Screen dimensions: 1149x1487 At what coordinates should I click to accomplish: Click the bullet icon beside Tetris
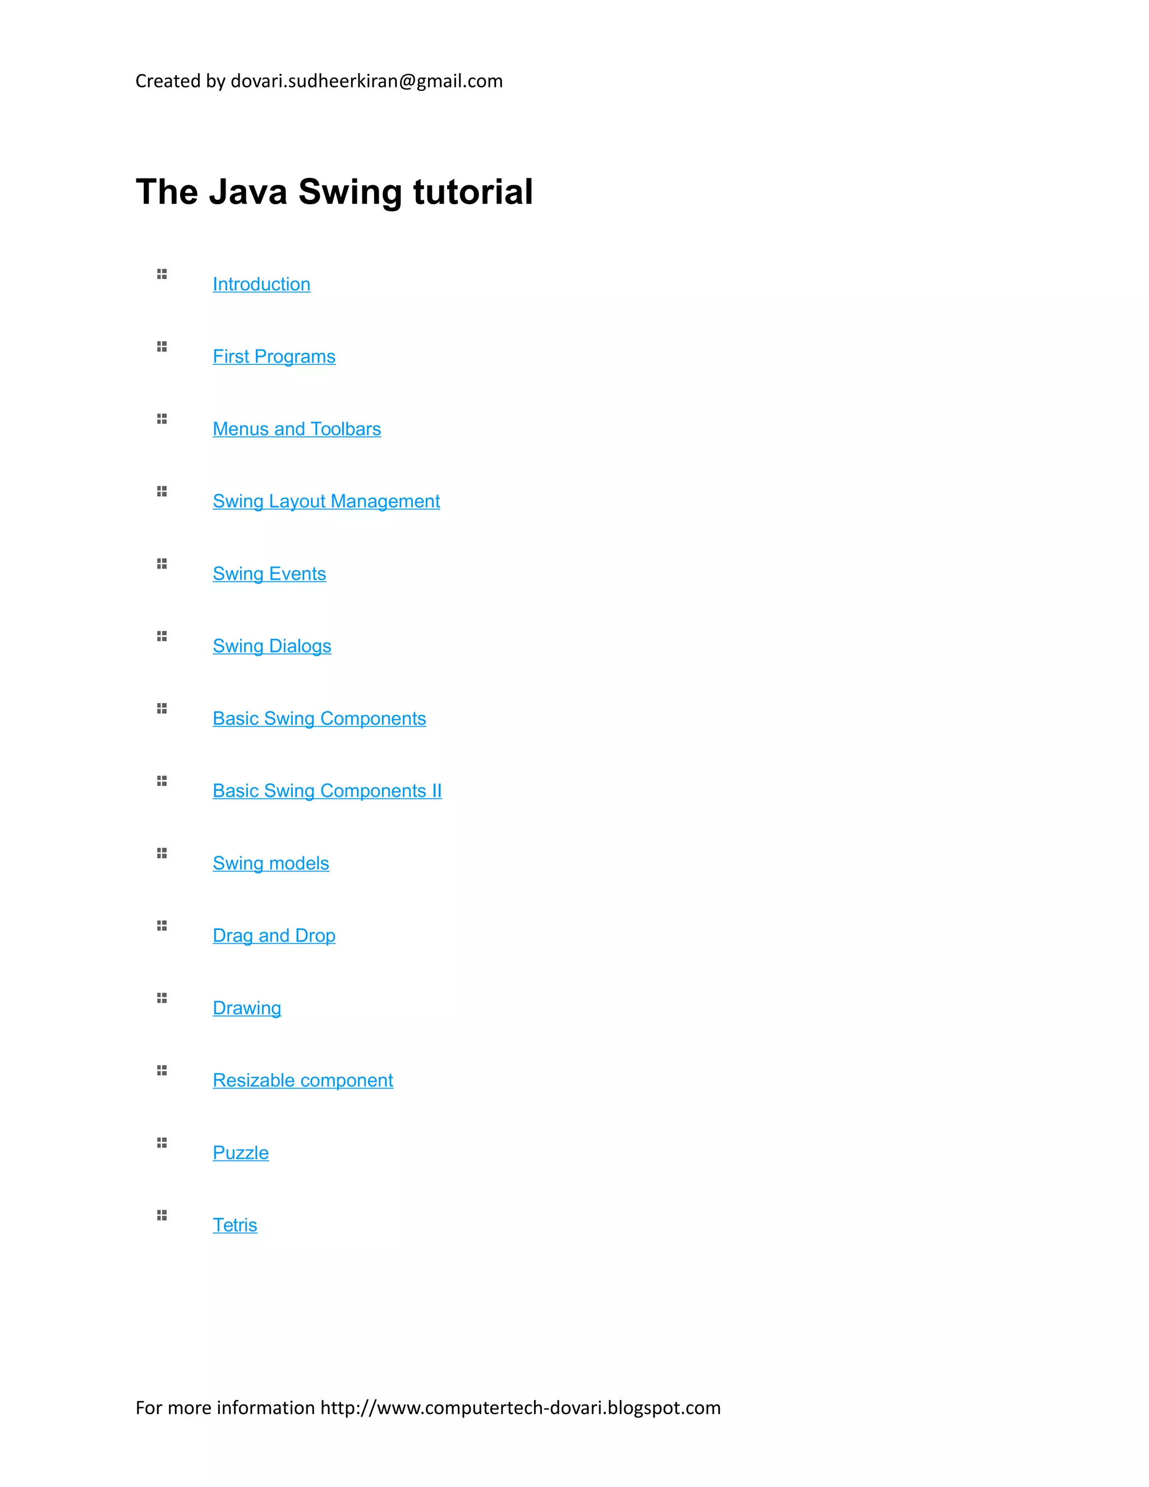[162, 1215]
